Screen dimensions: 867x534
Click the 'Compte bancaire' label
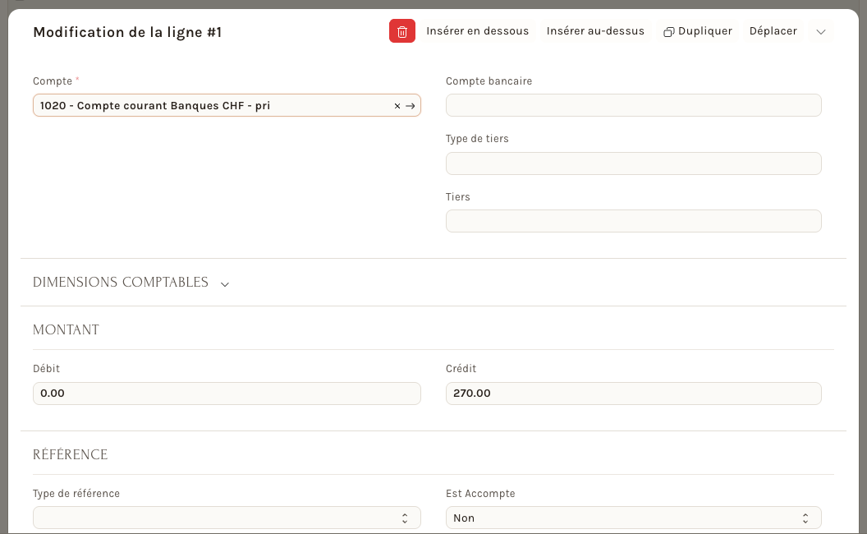[x=489, y=81]
